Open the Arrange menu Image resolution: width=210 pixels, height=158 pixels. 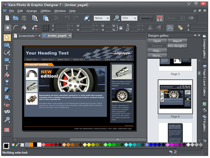point(31,11)
